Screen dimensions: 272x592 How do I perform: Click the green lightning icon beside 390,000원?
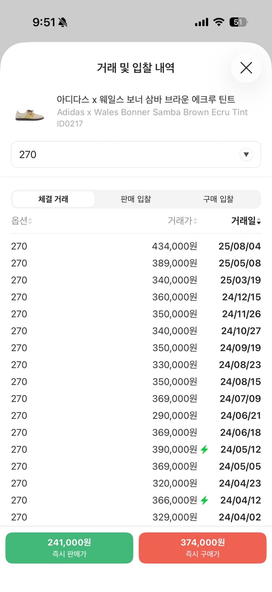tap(203, 449)
